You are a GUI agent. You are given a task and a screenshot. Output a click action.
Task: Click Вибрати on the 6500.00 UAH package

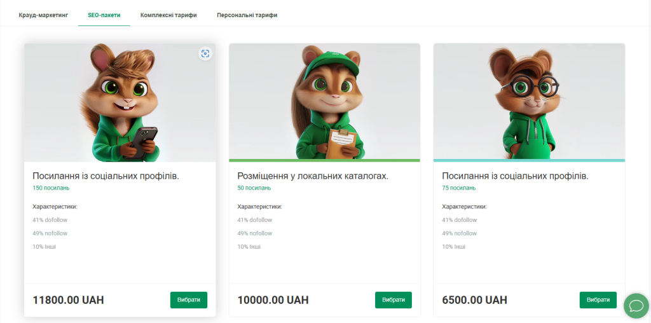point(598,300)
